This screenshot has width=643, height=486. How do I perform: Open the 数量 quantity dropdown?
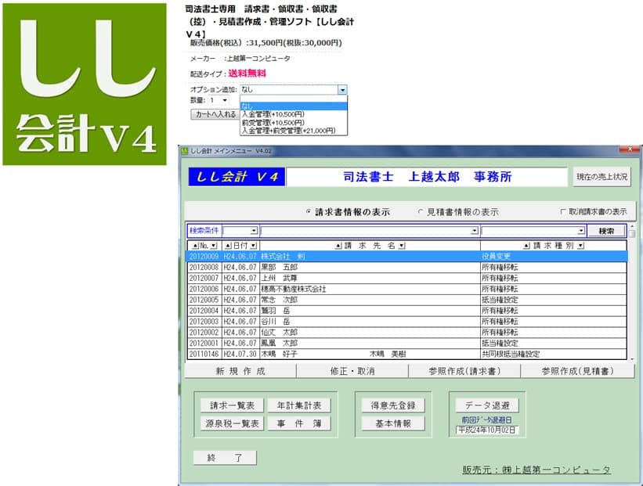click(225, 100)
